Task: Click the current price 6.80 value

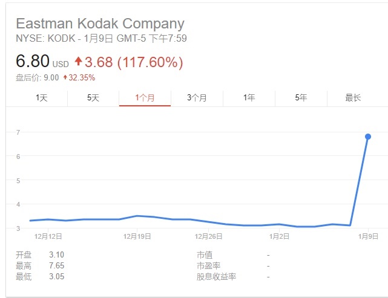Action: [x=33, y=62]
